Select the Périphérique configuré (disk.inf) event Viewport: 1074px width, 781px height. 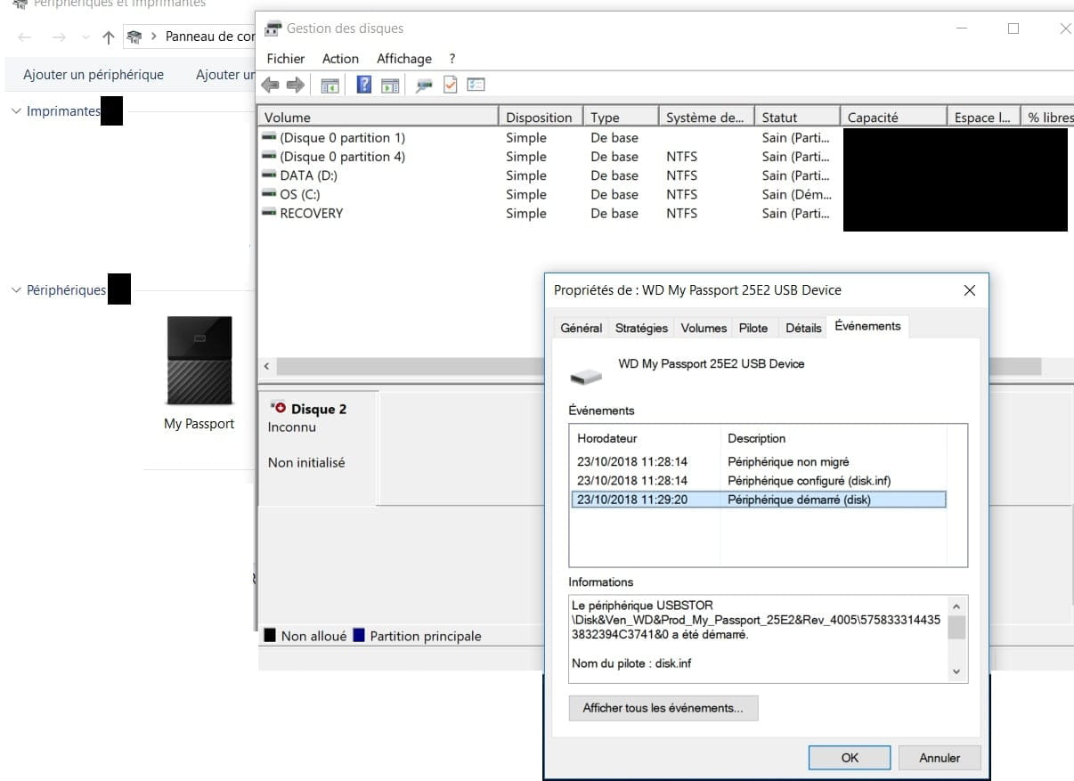(x=758, y=481)
